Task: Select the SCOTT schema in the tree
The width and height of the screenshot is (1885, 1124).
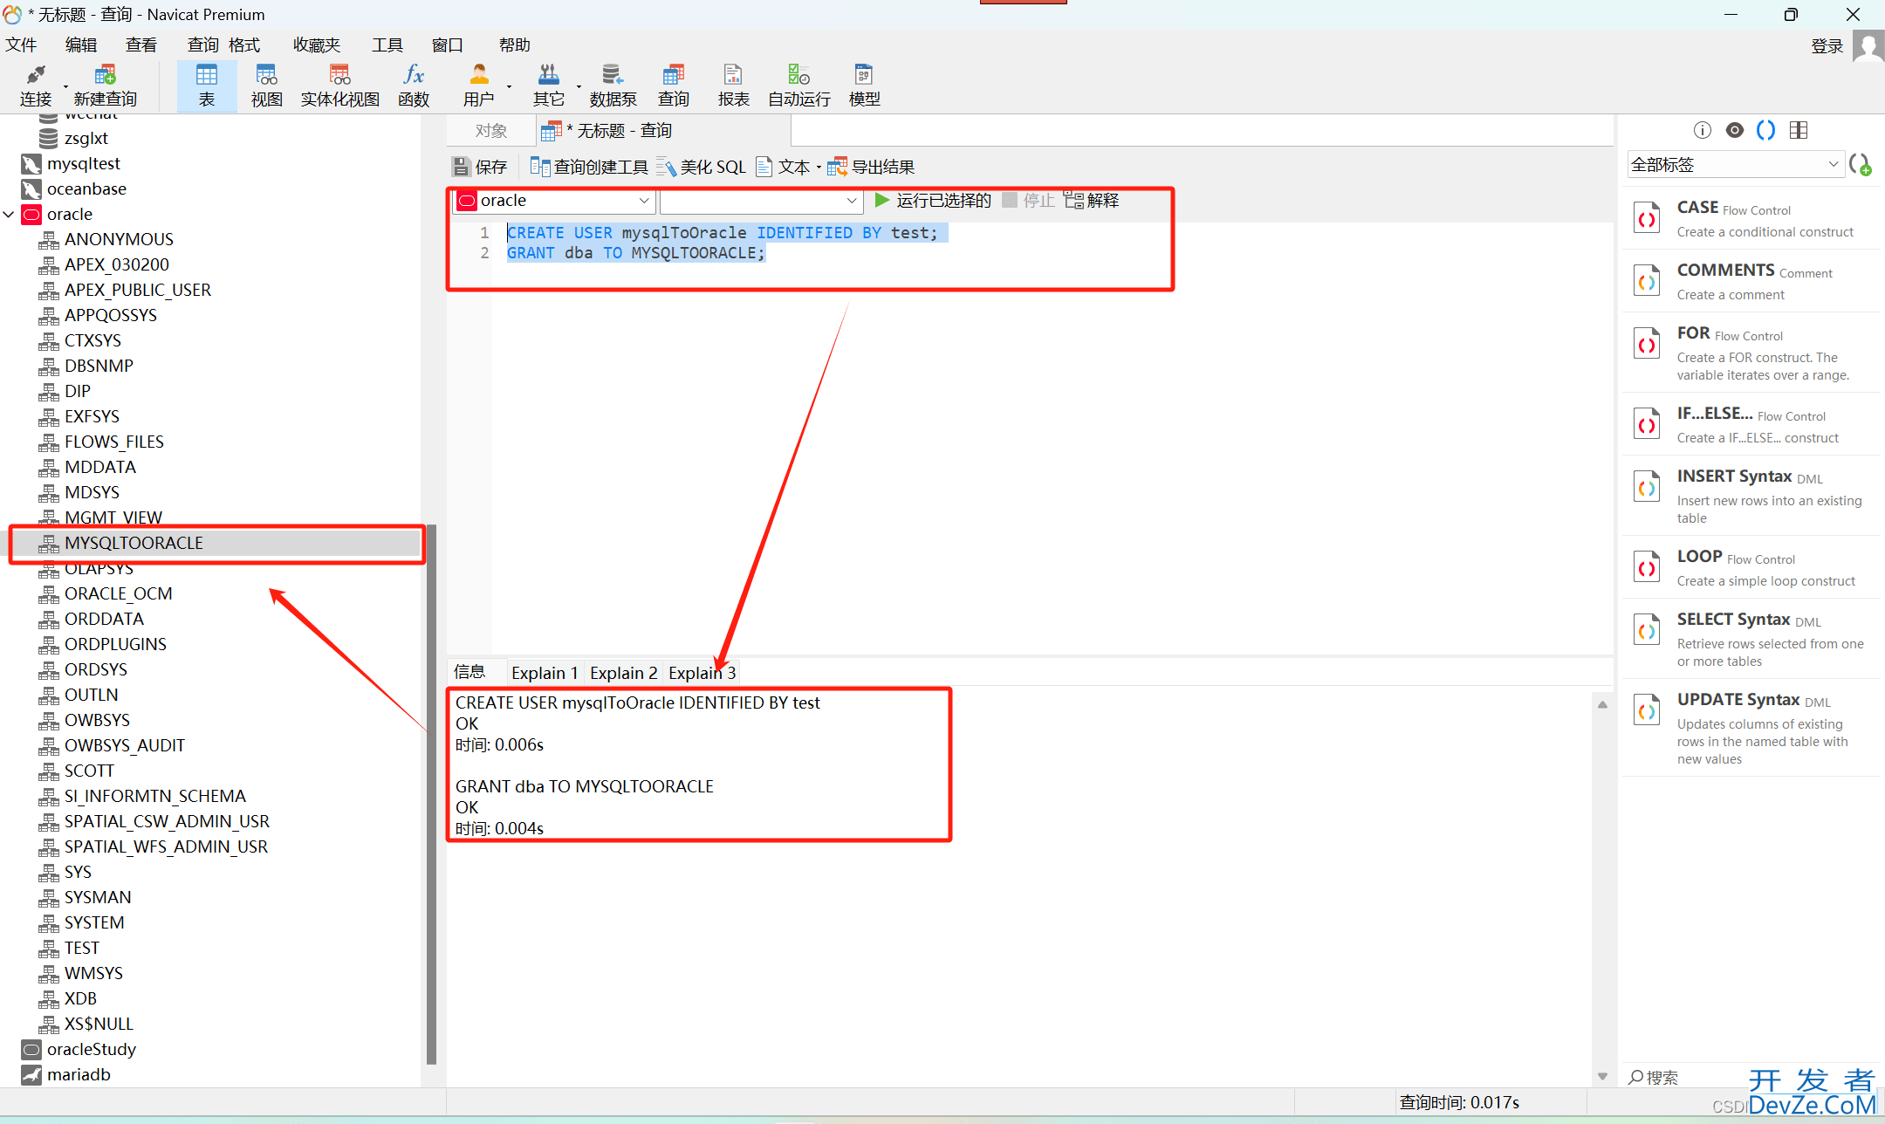Action: (x=89, y=771)
